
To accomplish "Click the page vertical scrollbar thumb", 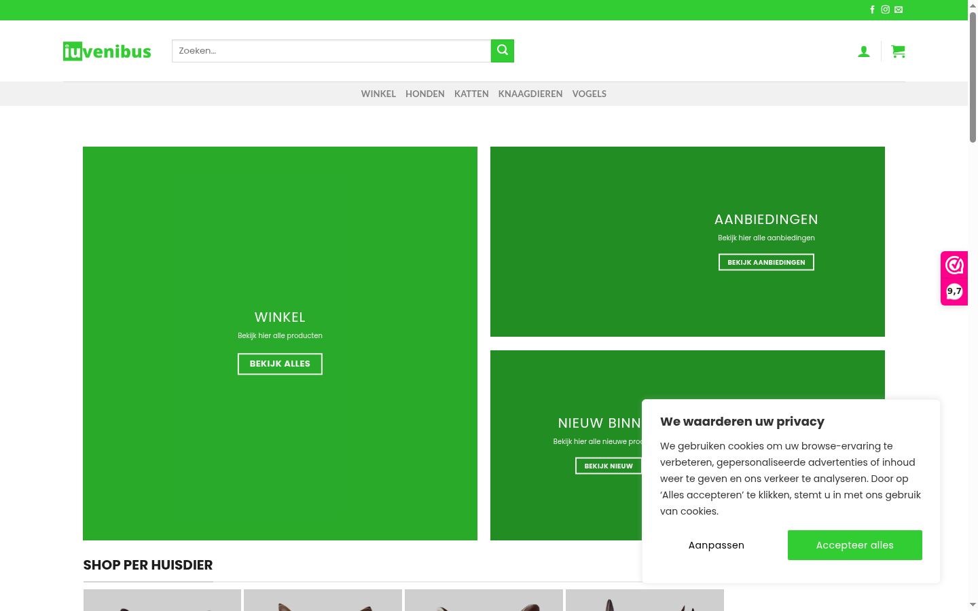I will pyautogui.click(x=973, y=76).
